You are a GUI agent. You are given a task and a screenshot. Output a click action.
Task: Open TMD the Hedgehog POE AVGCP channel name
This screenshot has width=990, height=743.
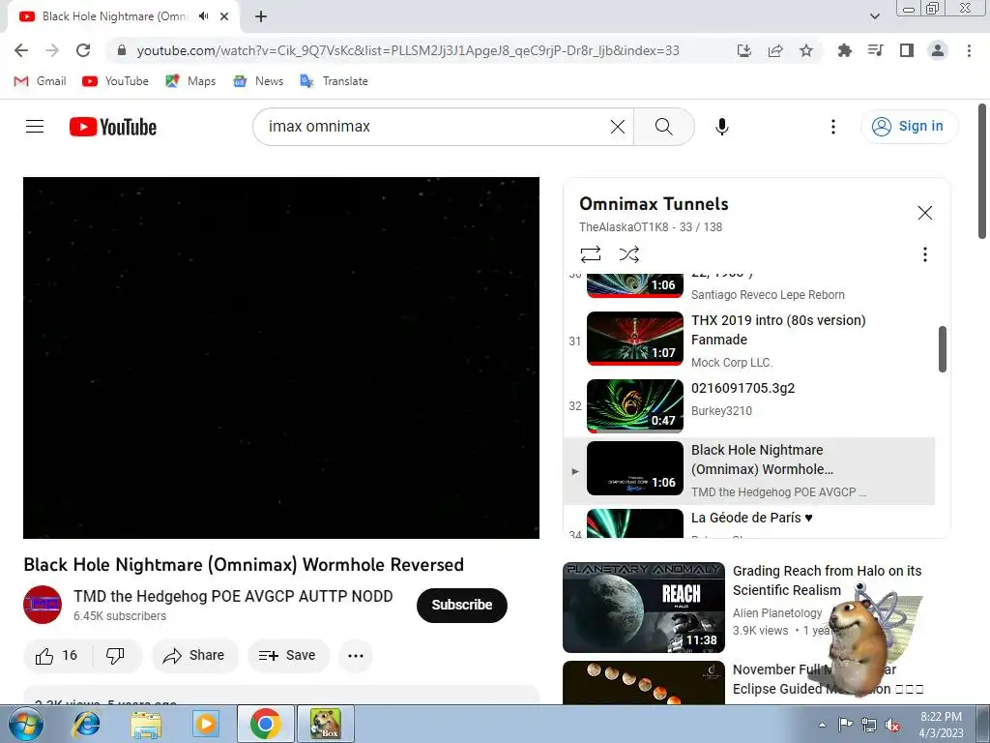coord(233,596)
